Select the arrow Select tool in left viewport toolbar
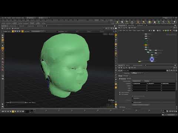 point(3,46)
